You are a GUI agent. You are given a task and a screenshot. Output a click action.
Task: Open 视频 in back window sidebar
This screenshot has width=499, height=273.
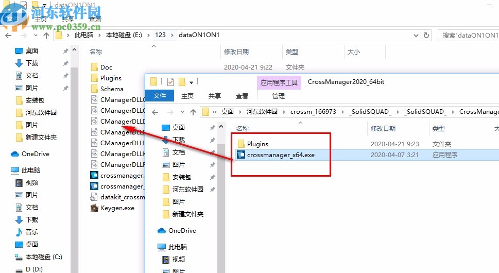coord(27,183)
